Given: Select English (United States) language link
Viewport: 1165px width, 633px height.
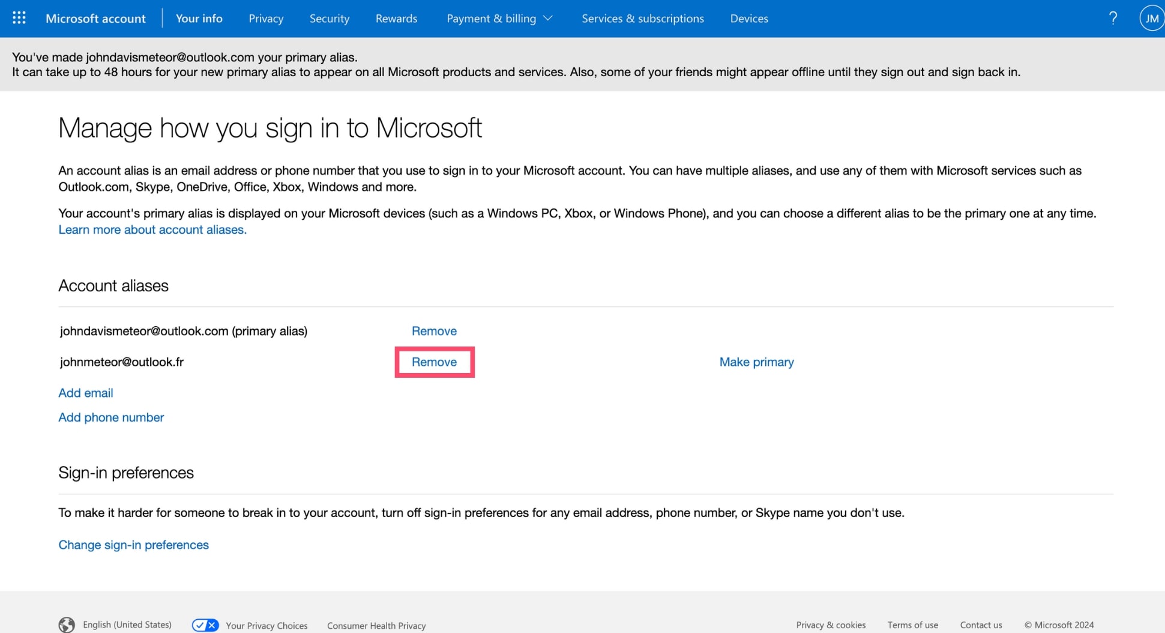Looking at the screenshot, I should click(x=127, y=625).
